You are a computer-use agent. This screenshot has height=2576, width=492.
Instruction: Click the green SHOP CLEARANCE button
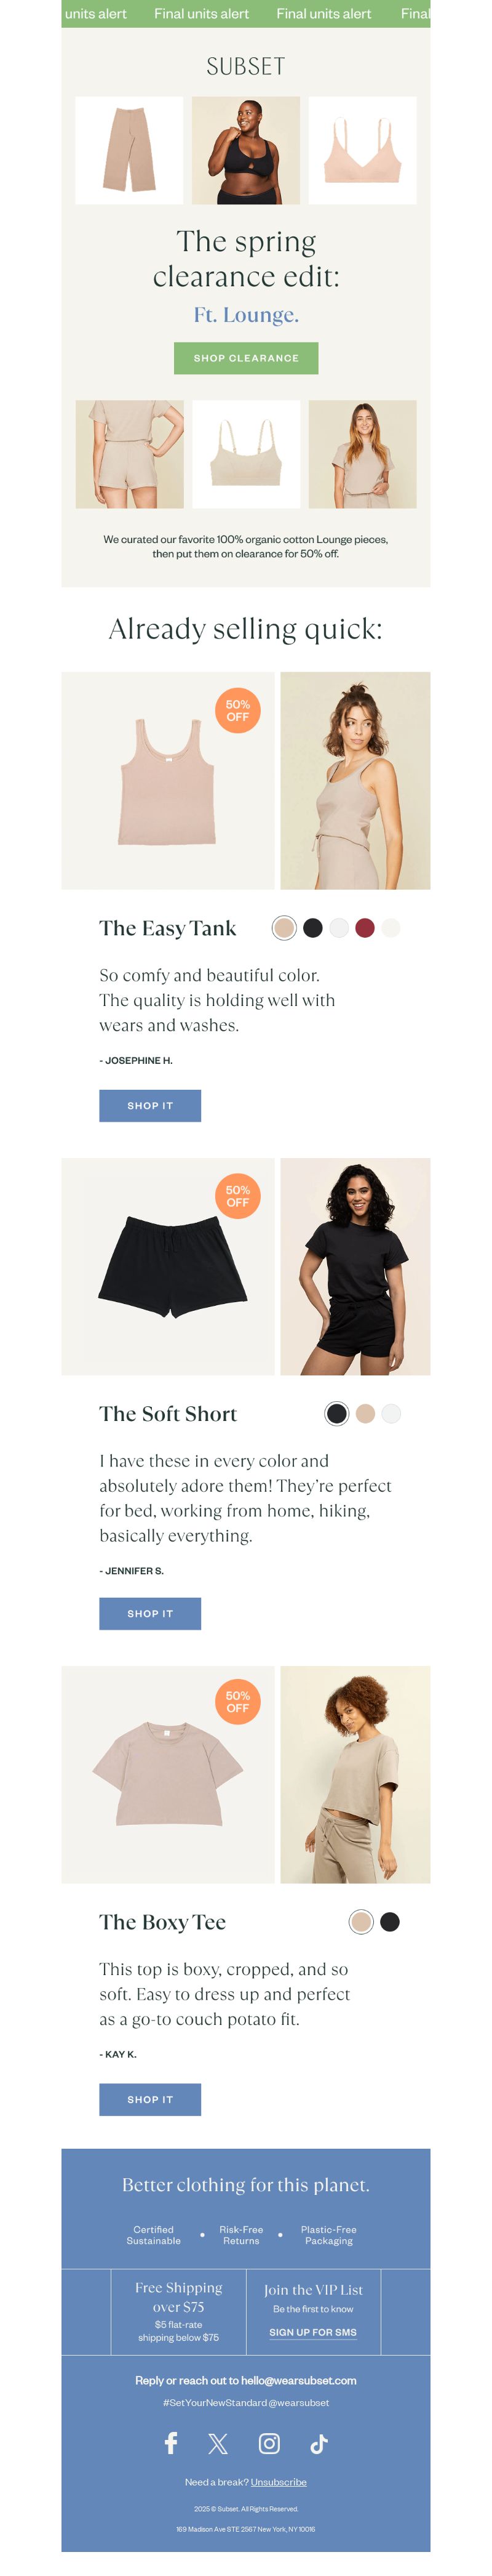245,358
